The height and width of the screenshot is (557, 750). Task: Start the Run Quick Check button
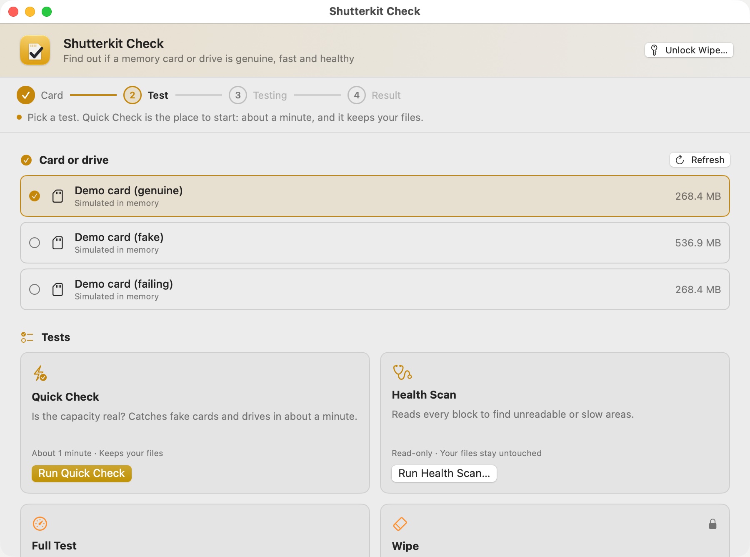pyautogui.click(x=82, y=473)
